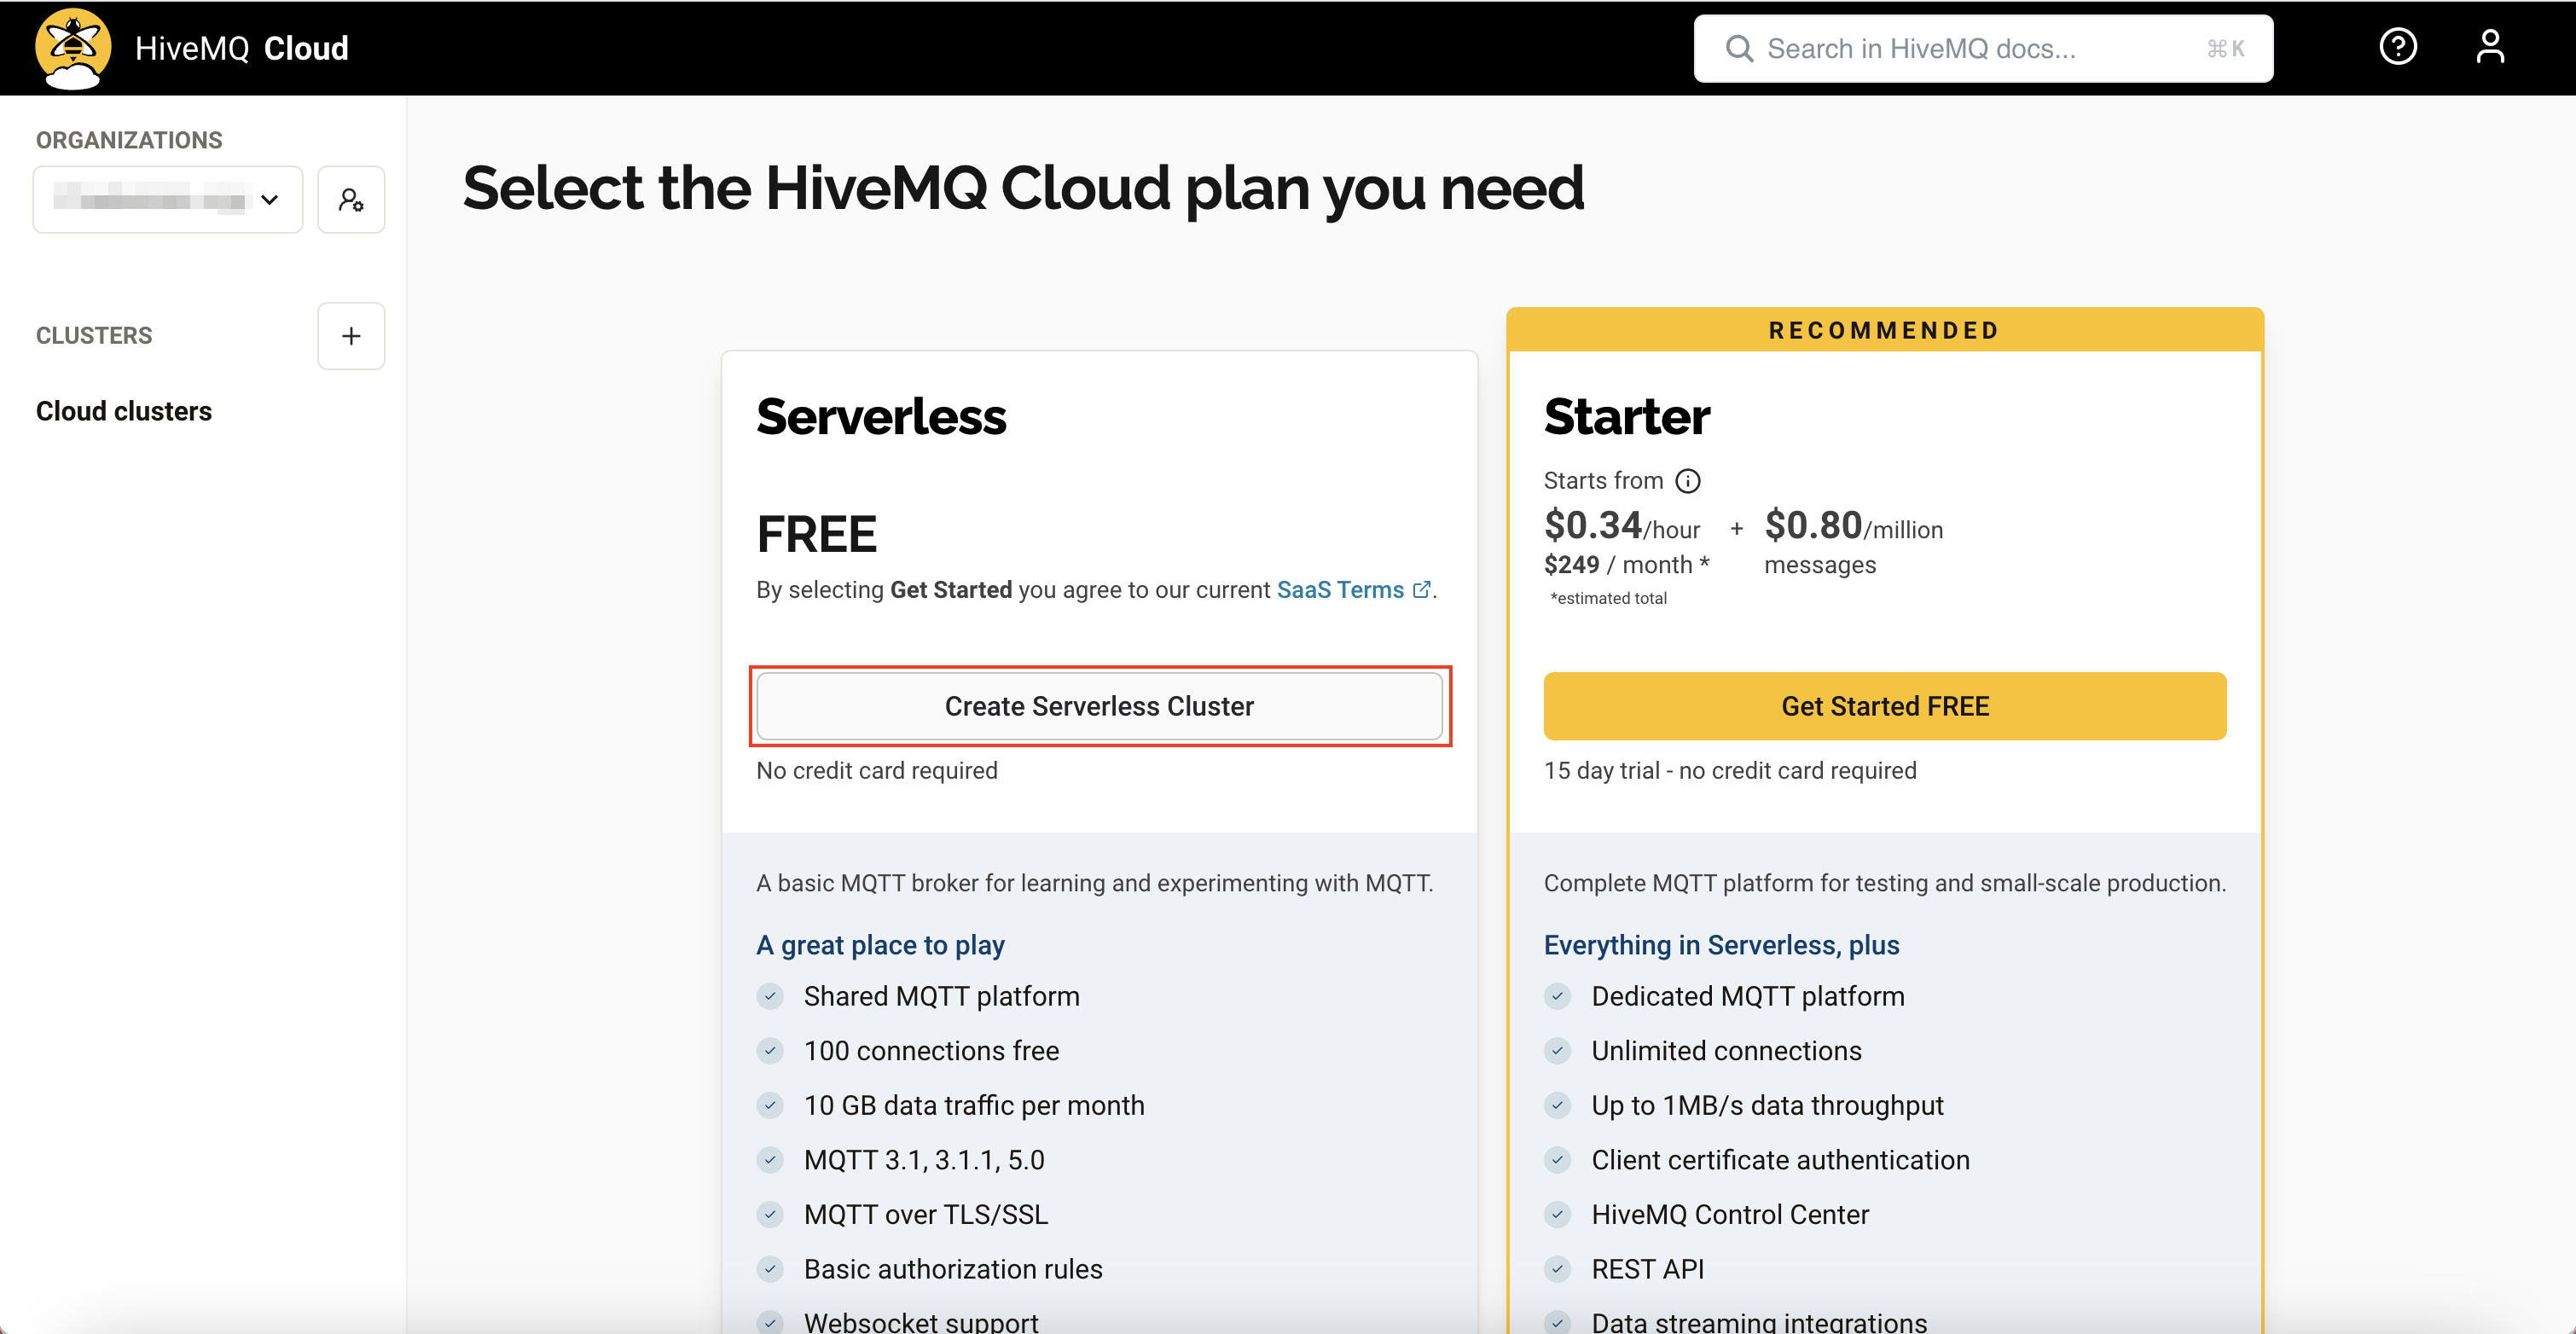Click the search magnifier icon
The width and height of the screenshot is (2576, 1334).
pyautogui.click(x=1739, y=49)
